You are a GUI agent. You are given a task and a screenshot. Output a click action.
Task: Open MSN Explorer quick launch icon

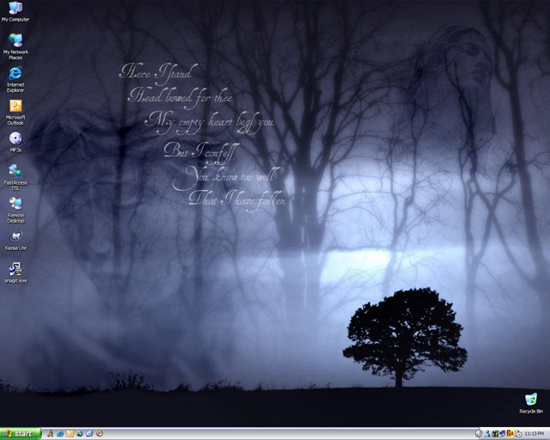[80, 434]
